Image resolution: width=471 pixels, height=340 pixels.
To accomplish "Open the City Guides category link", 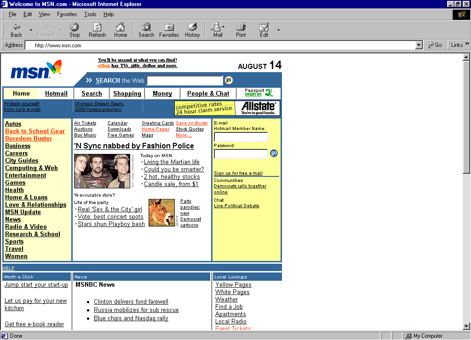I will (22, 160).
